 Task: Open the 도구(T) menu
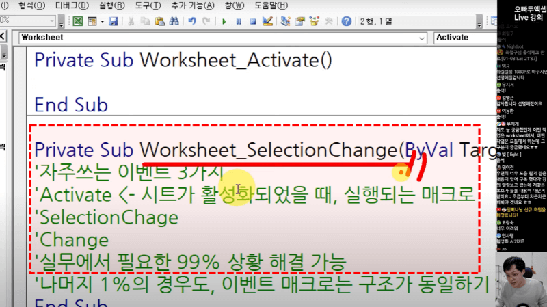[x=148, y=5]
